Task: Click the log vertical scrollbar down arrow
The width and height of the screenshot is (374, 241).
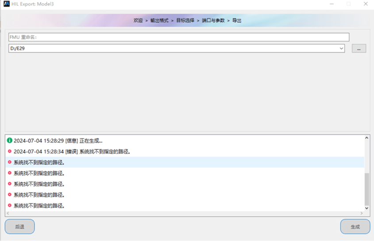Action: coord(367,208)
